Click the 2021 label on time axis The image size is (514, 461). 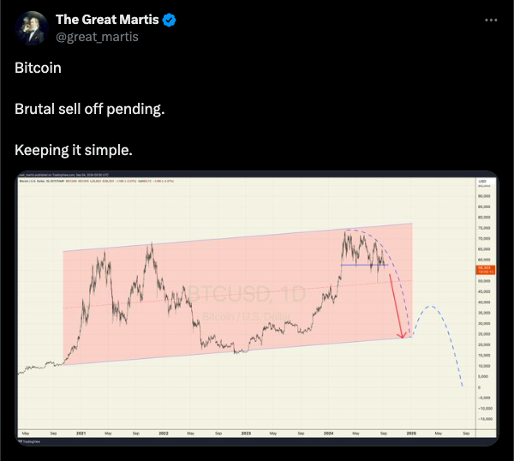[x=81, y=433]
